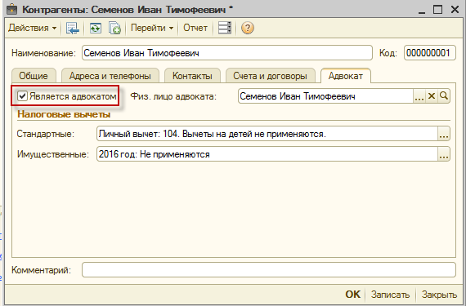The height and width of the screenshot is (306, 466).
Task: Open selection via ellipsis in Физ. лицо field
Action: point(419,96)
